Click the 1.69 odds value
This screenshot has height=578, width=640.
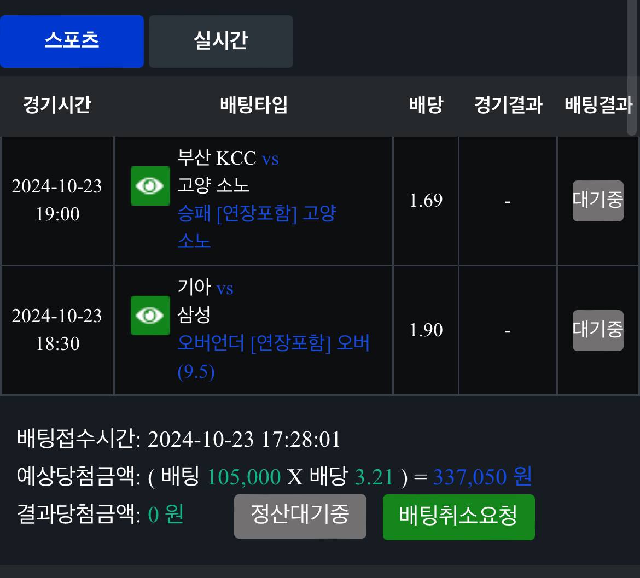[x=426, y=201]
